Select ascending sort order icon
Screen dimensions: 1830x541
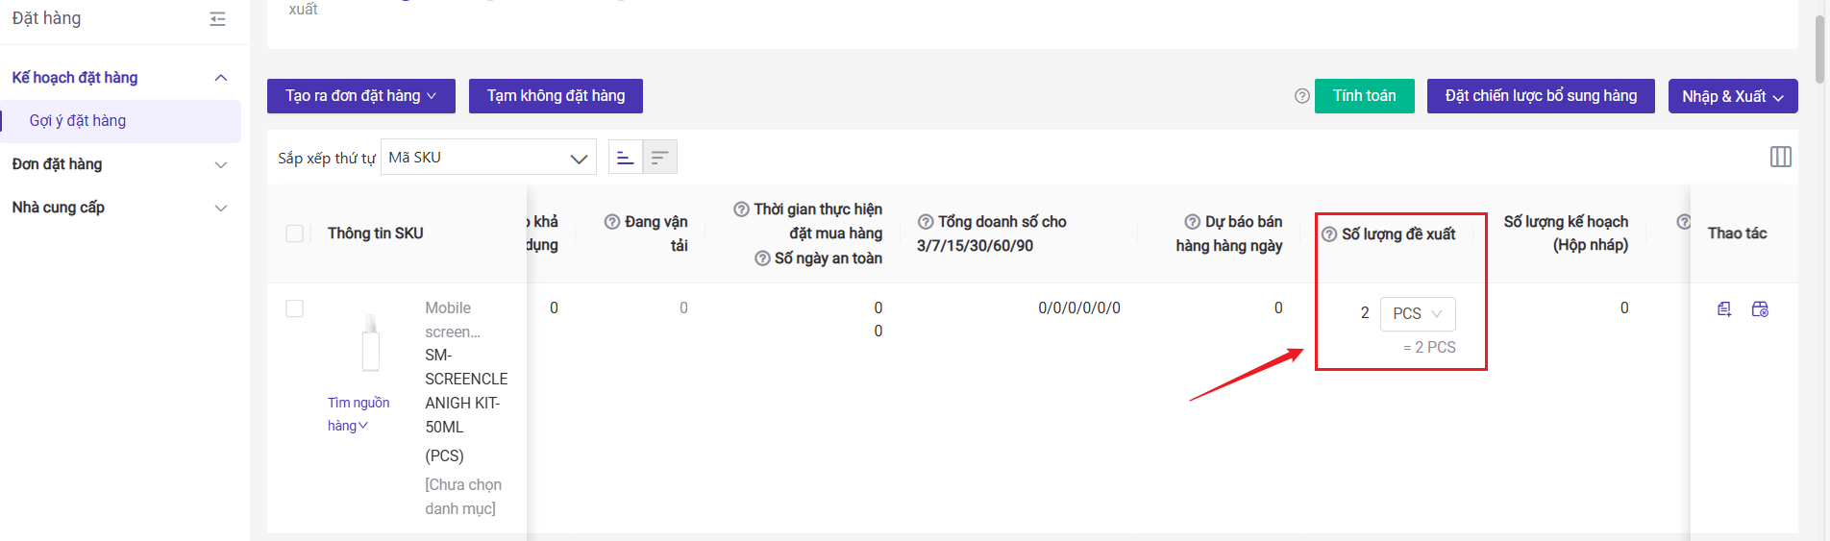tap(626, 157)
